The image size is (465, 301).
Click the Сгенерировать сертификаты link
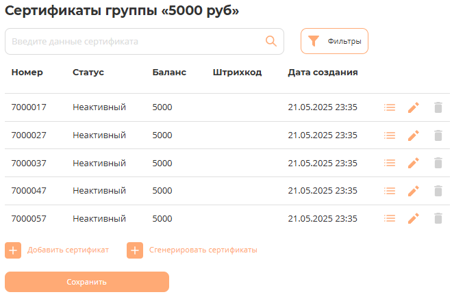pyautogui.click(x=203, y=250)
